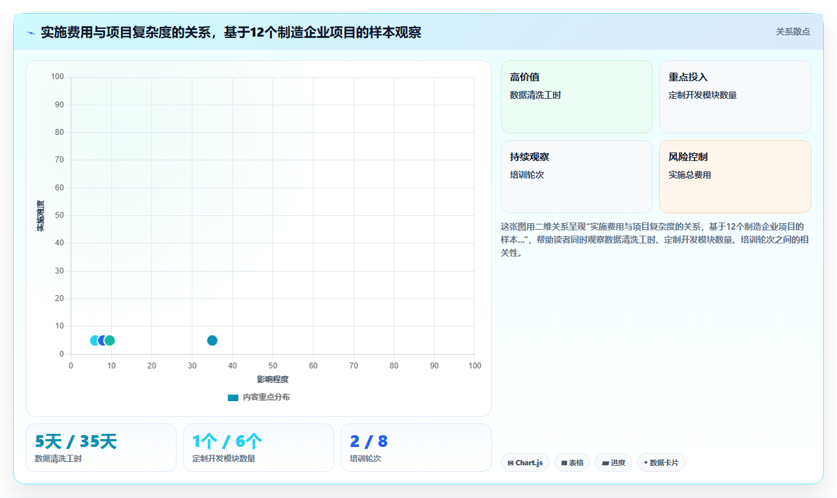
Task: Click 实施总费用 in the 风险控制 card
Action: coord(689,175)
